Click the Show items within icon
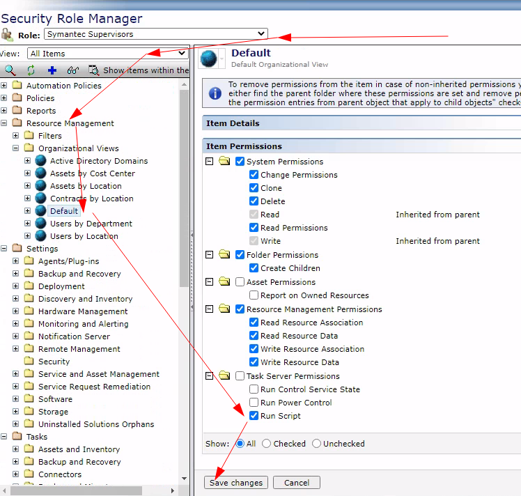This screenshot has width=521, height=496. tap(94, 70)
